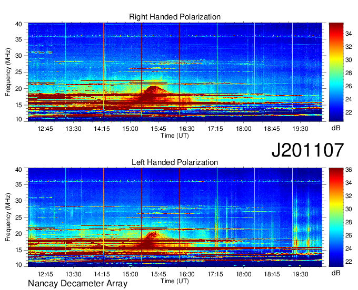Image resolution: width=358 pixels, height=290 pixels.
Task: Click the "14:15" time tick on Left Handed plot
Action: [102, 274]
